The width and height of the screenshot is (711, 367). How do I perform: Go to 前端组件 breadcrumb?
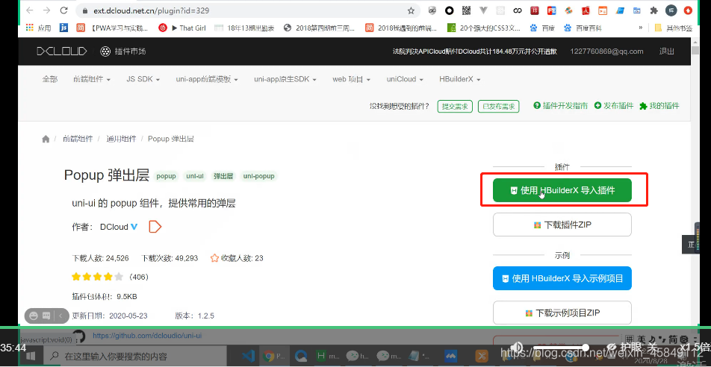(x=78, y=139)
